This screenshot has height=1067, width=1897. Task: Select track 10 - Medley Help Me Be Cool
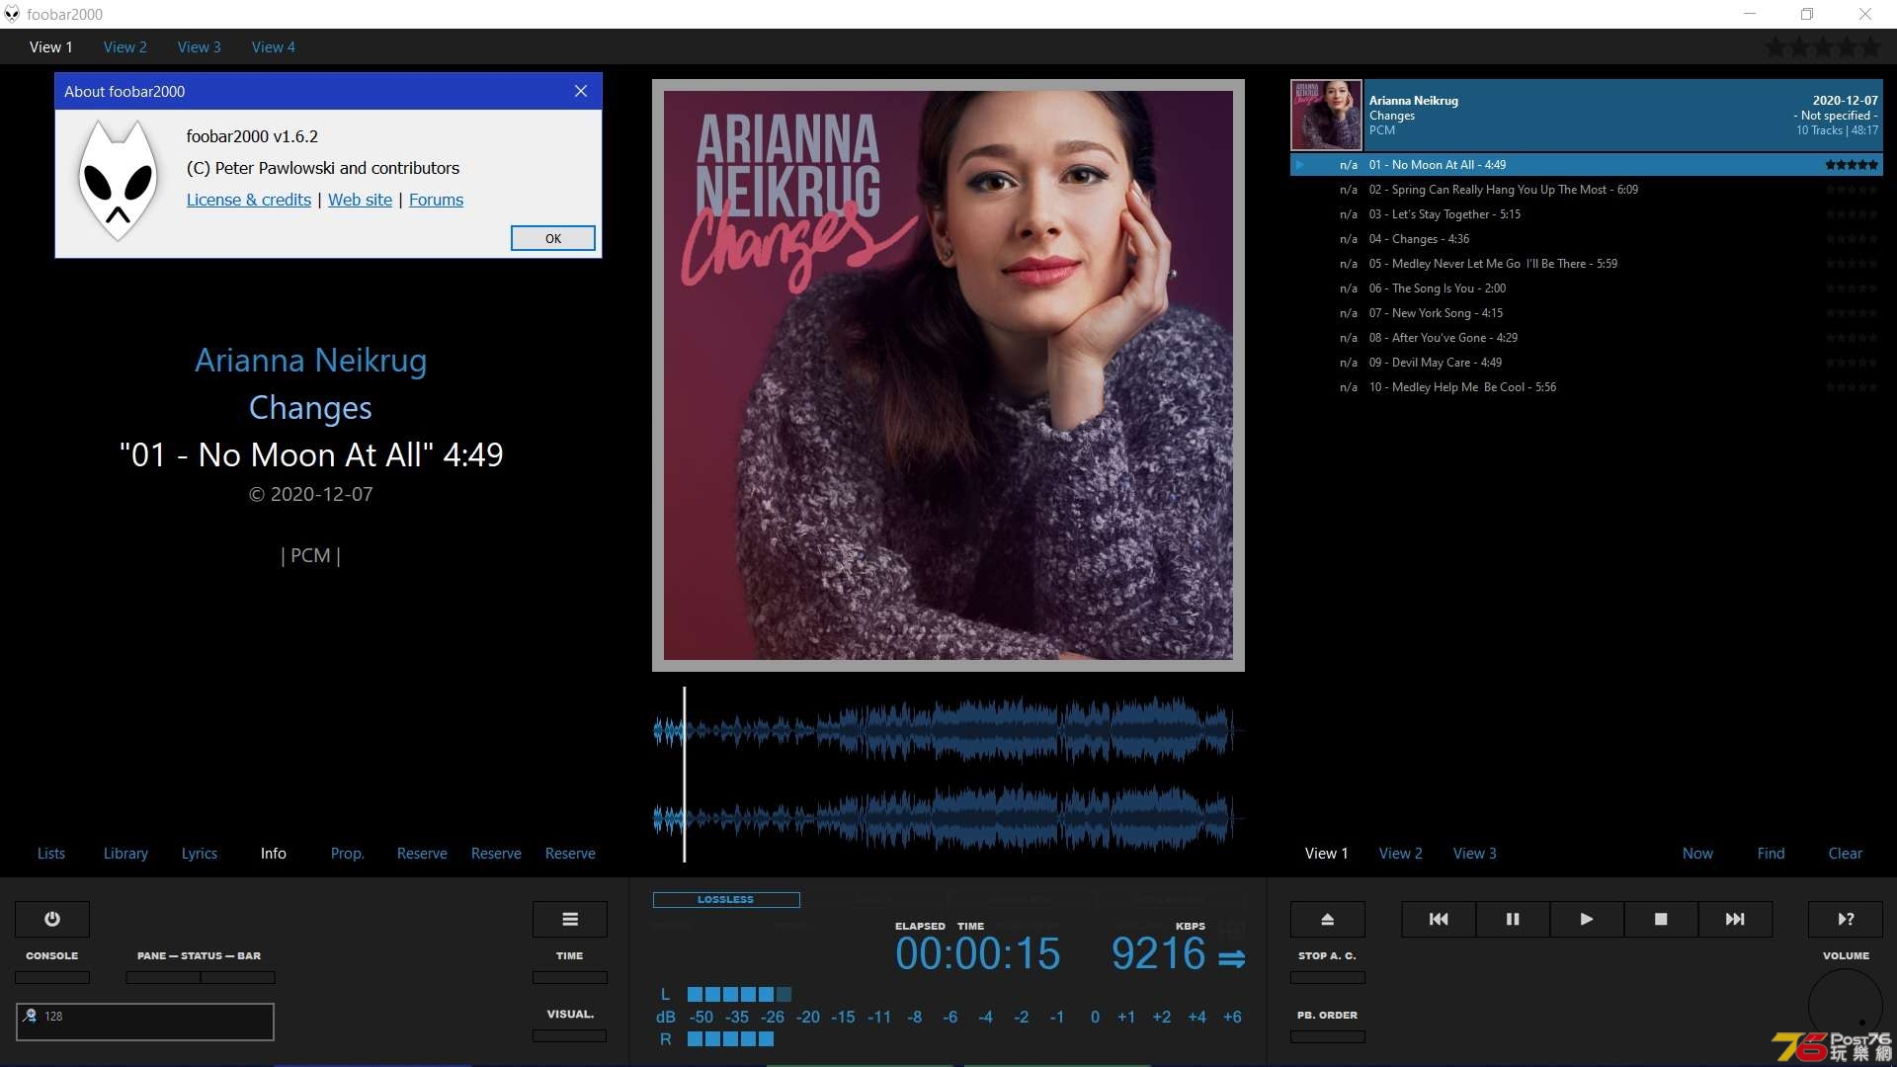pyautogui.click(x=1587, y=387)
